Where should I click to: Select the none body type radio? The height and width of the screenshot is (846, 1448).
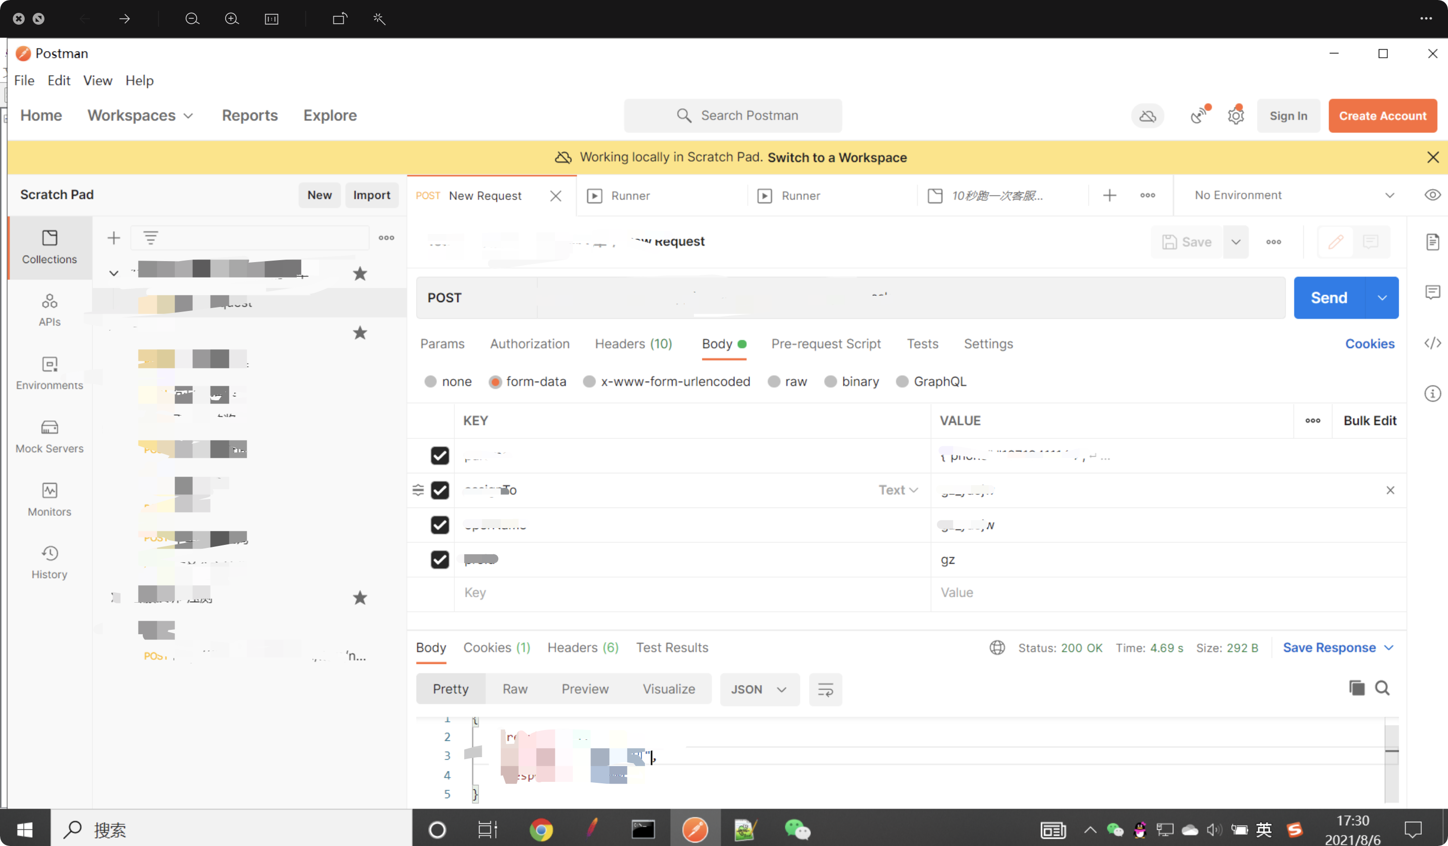(x=430, y=382)
